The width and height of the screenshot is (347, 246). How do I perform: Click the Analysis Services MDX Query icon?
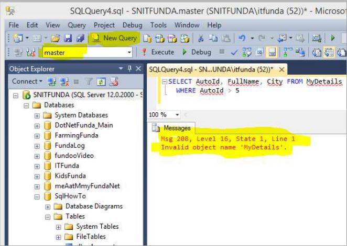pos(160,38)
